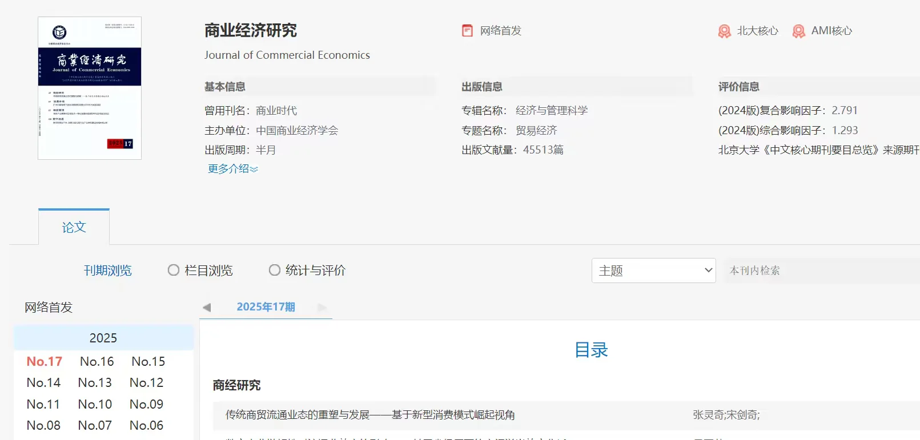Click the 基本信息 section header
Screen dimensions: 920x440
(225, 87)
